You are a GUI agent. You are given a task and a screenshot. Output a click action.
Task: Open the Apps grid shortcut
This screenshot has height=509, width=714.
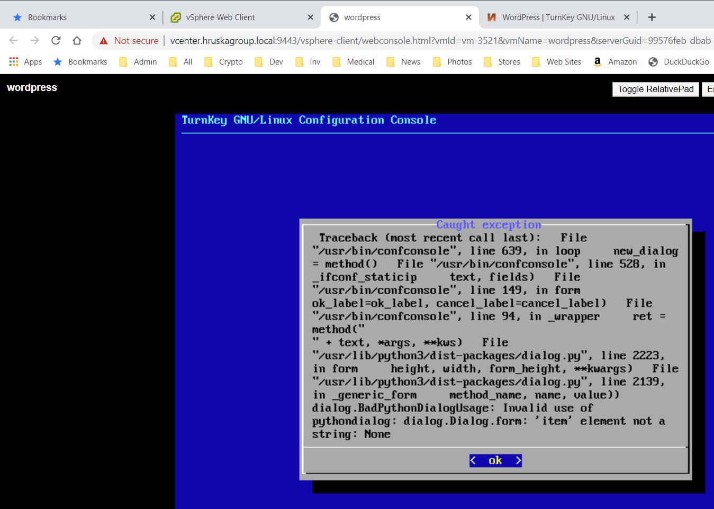pos(25,62)
